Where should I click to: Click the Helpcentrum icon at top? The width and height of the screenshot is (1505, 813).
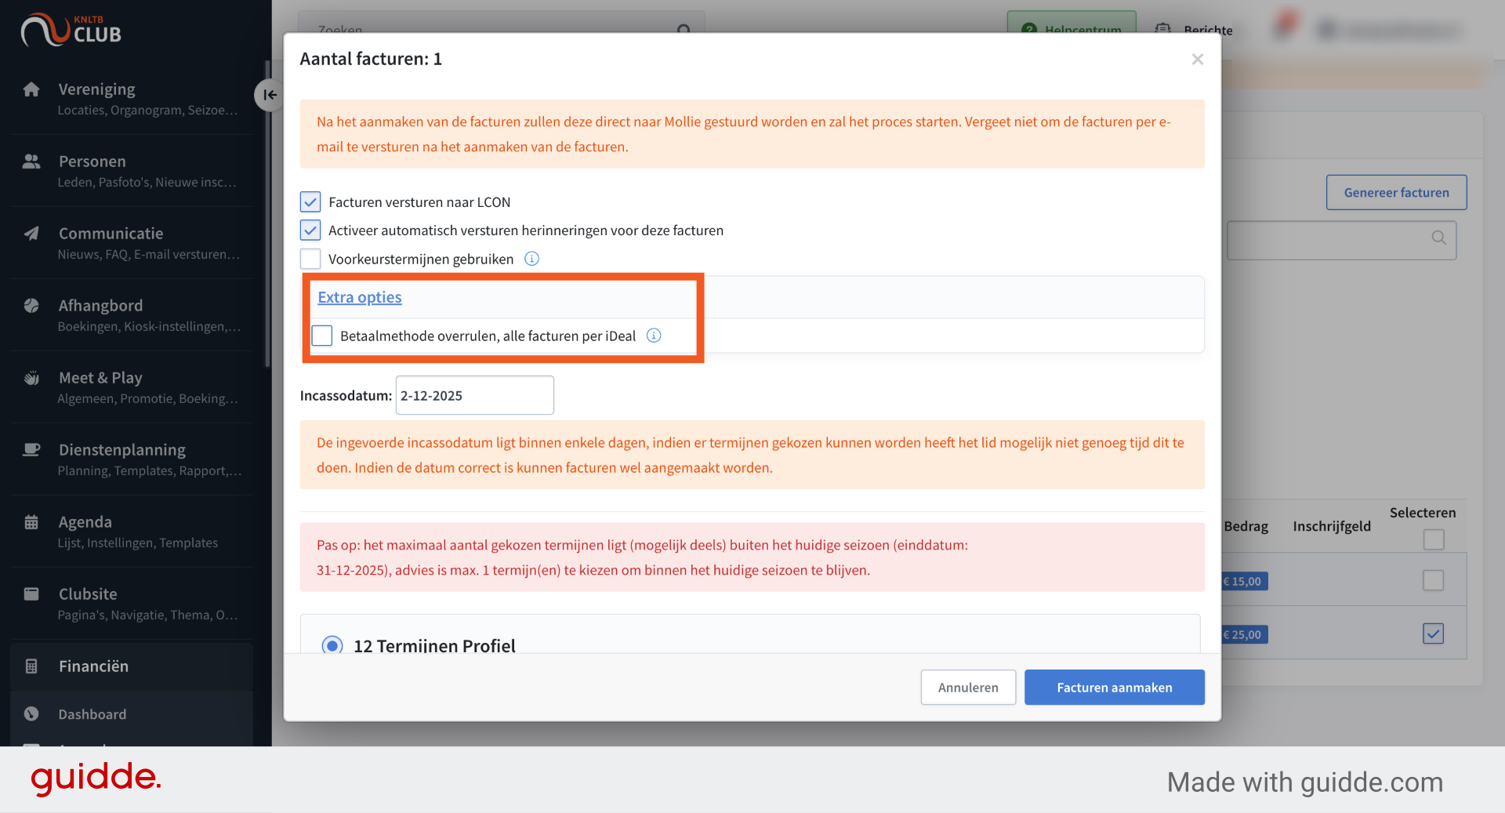pos(1029,29)
